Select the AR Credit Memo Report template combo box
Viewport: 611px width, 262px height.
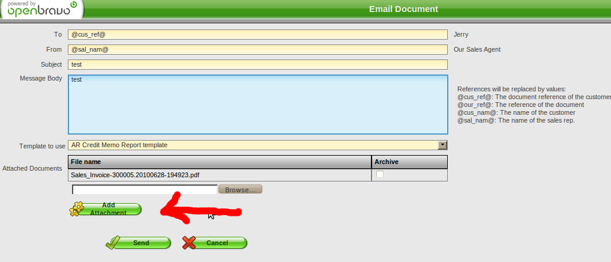tap(257, 145)
